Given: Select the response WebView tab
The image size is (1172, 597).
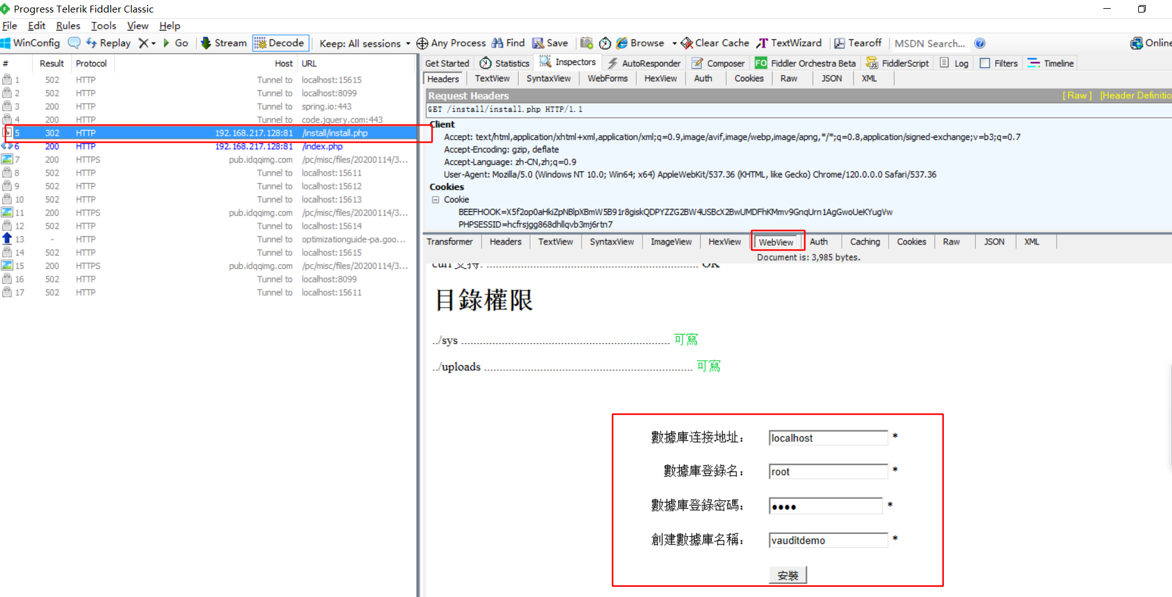Looking at the screenshot, I should (x=777, y=242).
